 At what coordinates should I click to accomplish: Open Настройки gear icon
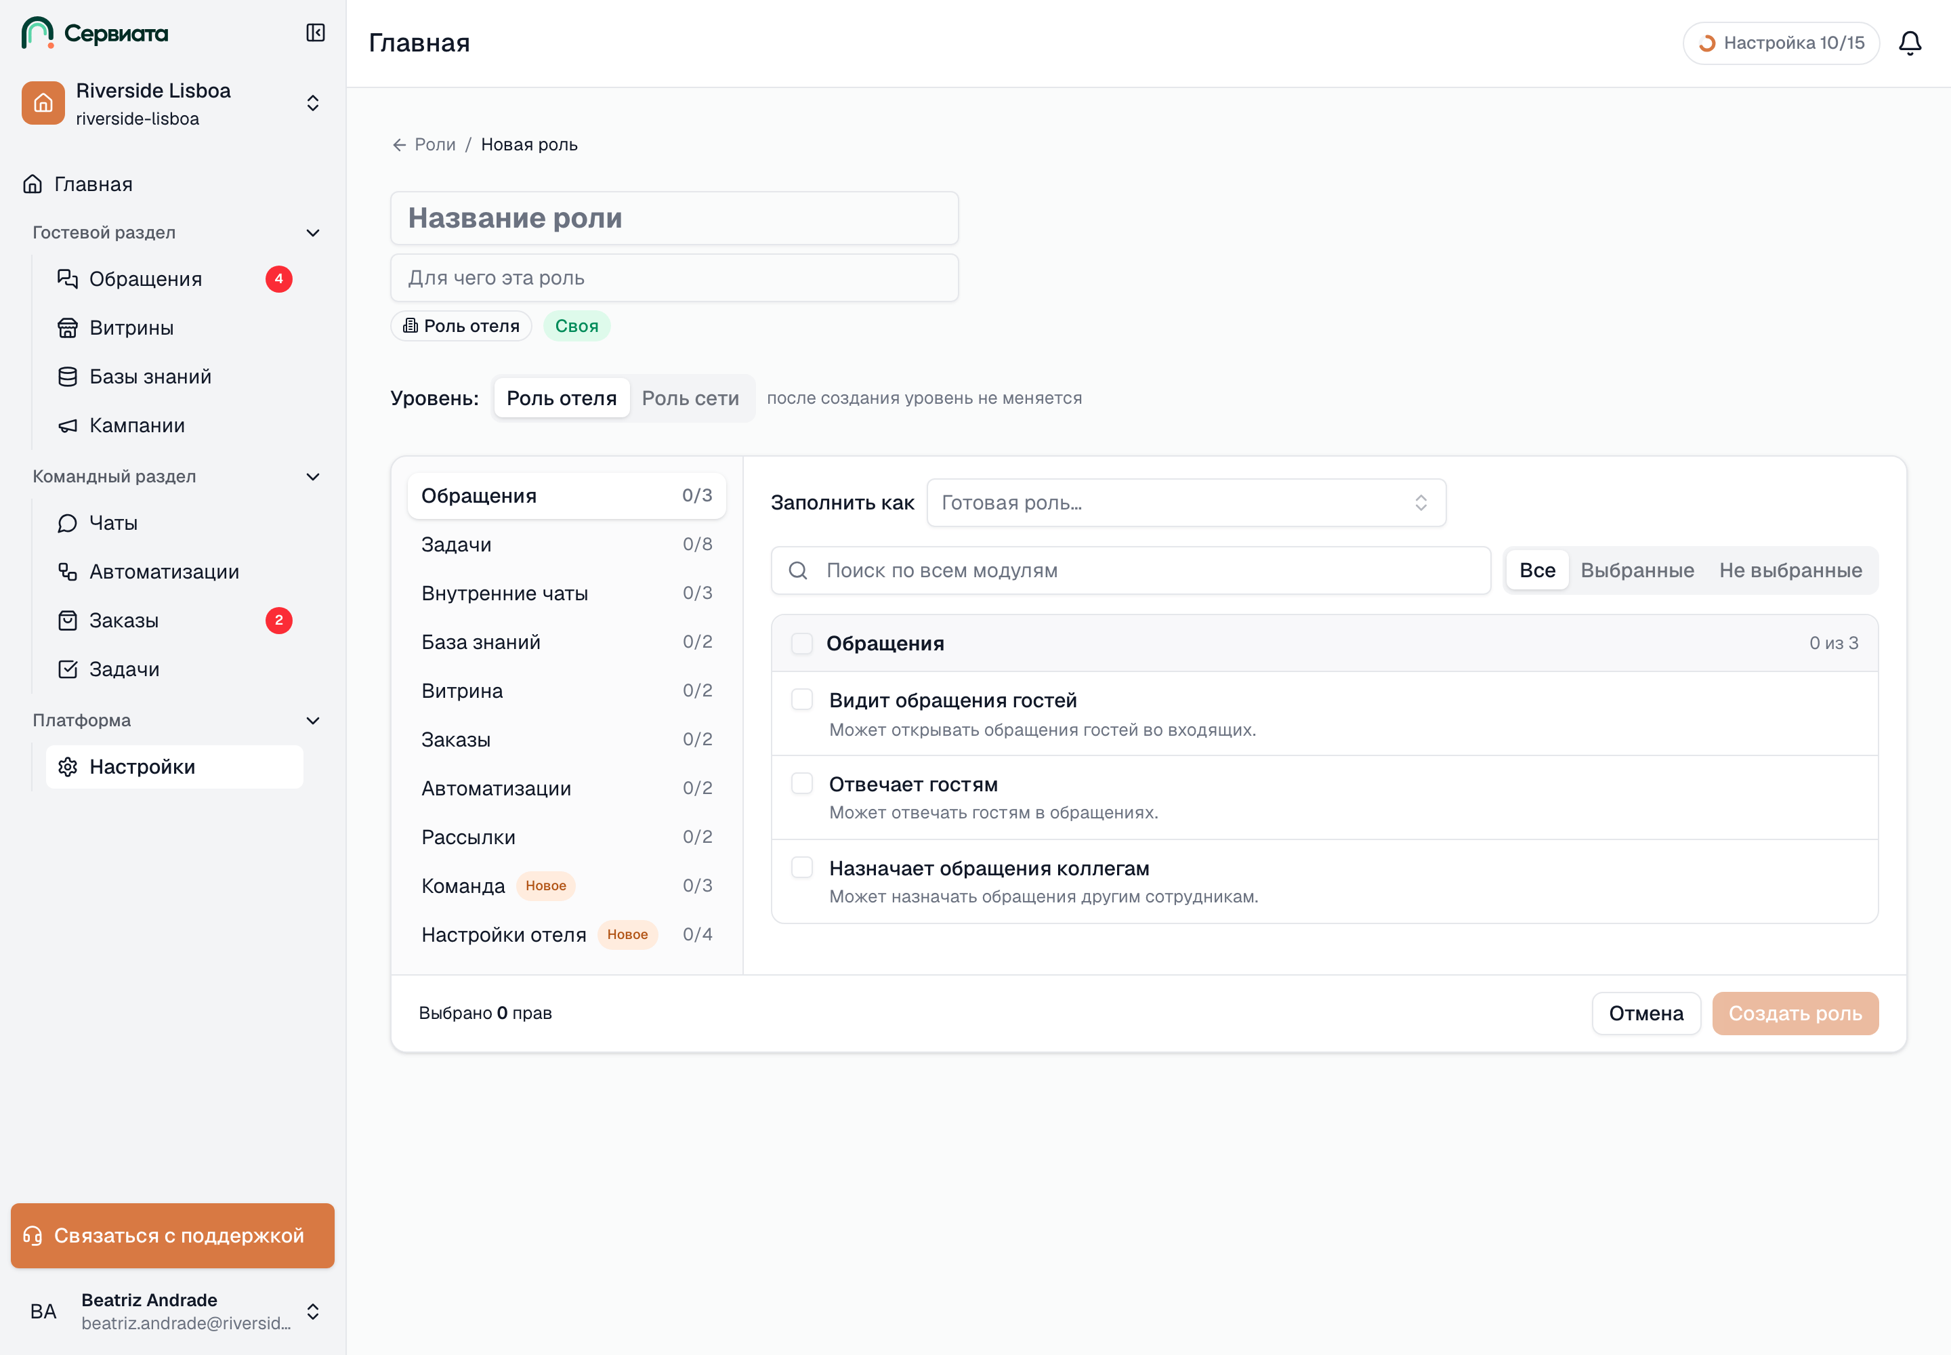[x=68, y=768]
